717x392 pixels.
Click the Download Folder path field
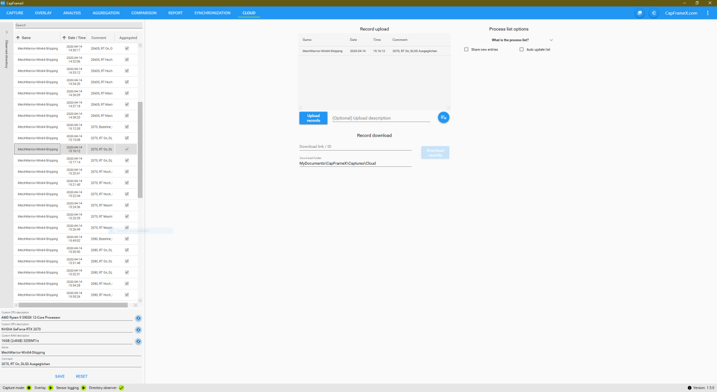tap(355, 163)
